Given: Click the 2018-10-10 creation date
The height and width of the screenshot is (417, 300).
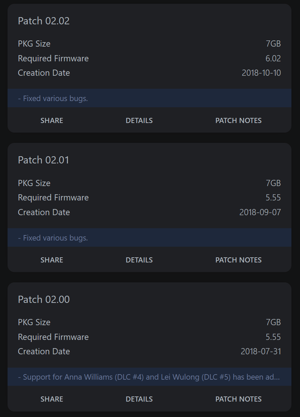Looking at the screenshot, I should [261, 73].
